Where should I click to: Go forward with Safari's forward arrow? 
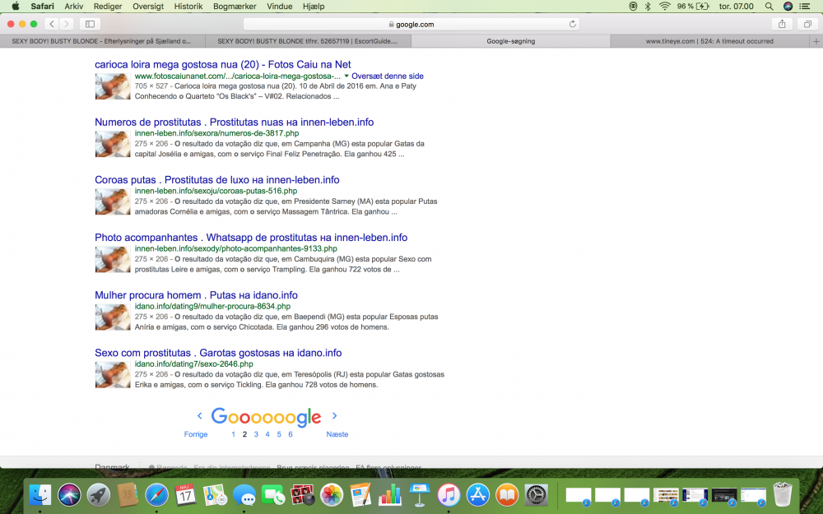[x=66, y=24]
